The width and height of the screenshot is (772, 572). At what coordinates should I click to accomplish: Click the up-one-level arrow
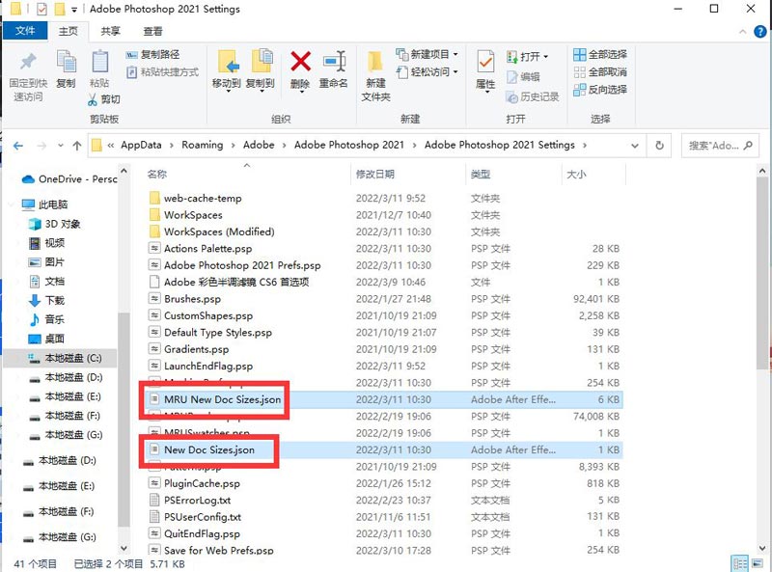[x=77, y=146]
